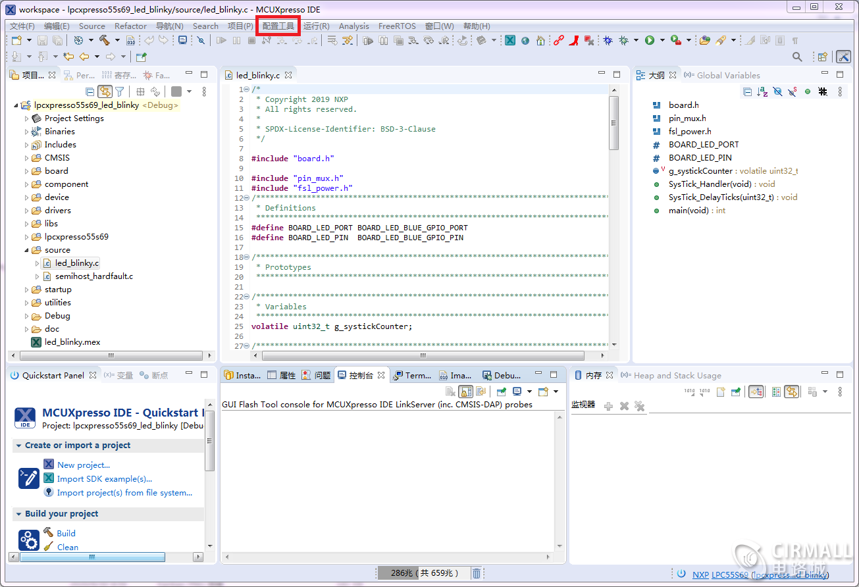Click the trash can garbage collector icon
Viewport: 859px width, 587px height.
pyautogui.click(x=477, y=573)
